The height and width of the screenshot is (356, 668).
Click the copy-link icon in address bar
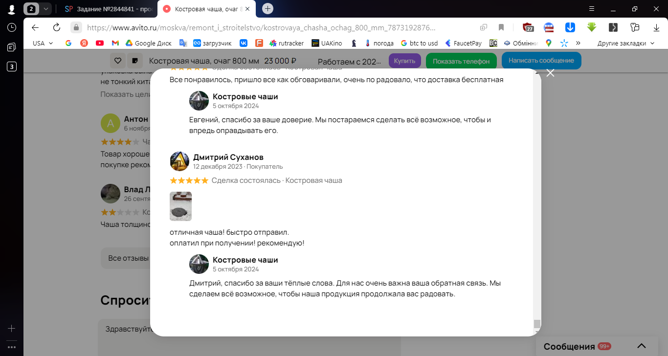pos(483,27)
